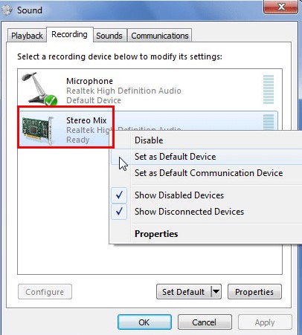Screen dimensions: 302x335
Task: Click the OK button
Action: 144,322
